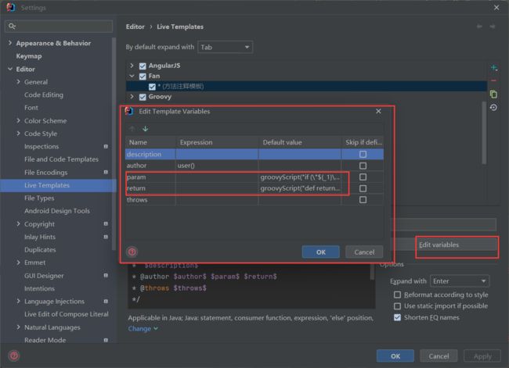Screen dimensions: 509x368
Task: Open the Intentions settings page
Action: (40, 288)
